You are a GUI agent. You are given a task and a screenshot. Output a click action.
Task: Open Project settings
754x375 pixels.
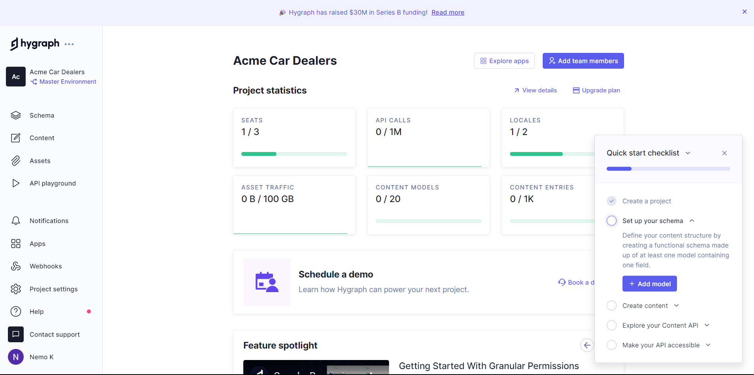click(x=53, y=289)
